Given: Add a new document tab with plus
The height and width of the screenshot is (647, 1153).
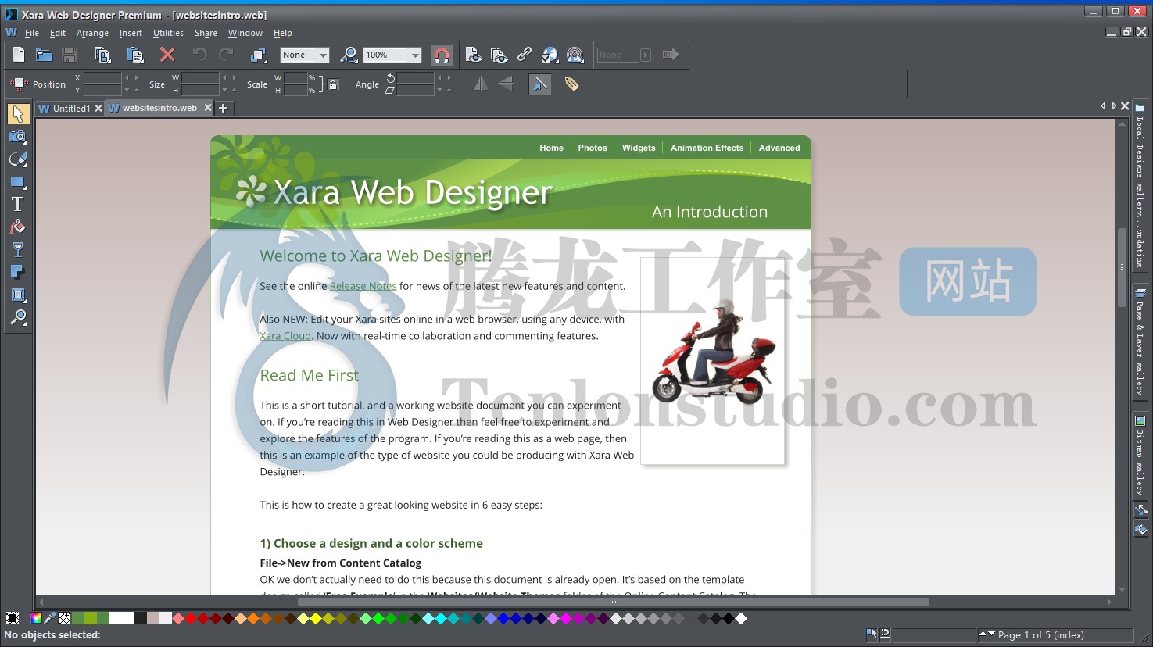Looking at the screenshot, I should coord(224,108).
